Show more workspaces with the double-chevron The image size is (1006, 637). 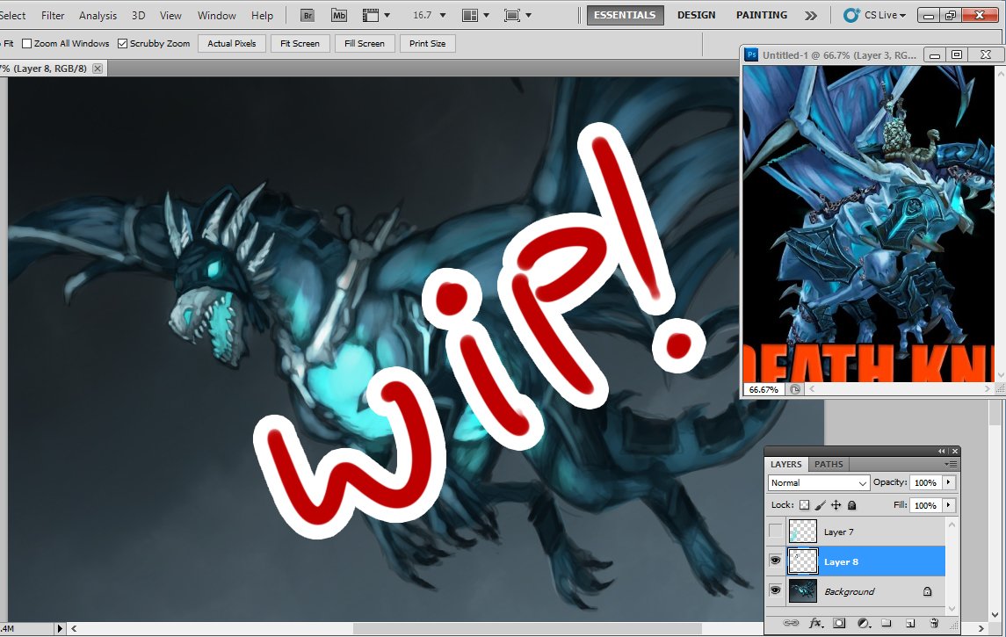tap(811, 16)
